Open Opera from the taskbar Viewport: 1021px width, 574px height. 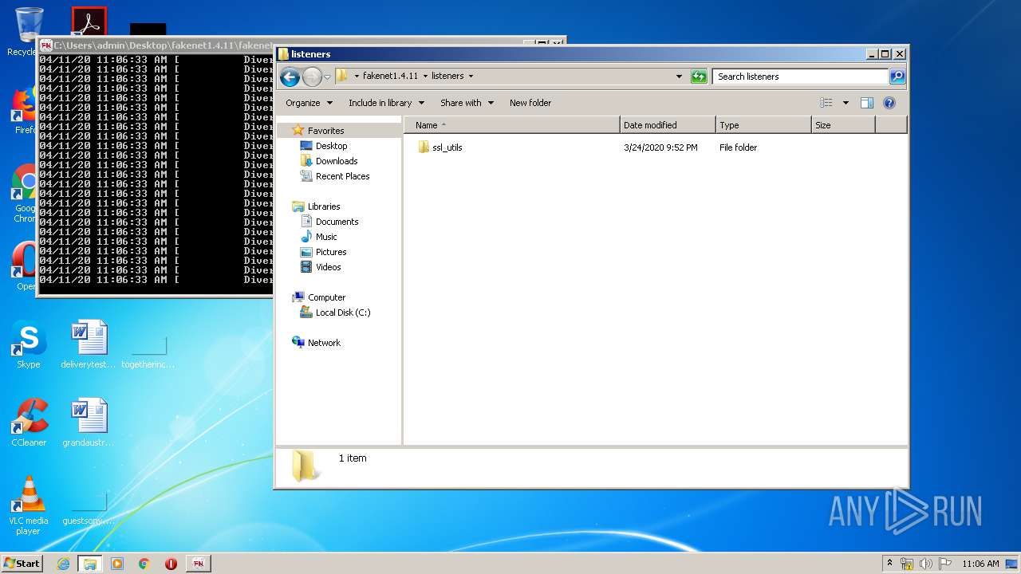[171, 564]
